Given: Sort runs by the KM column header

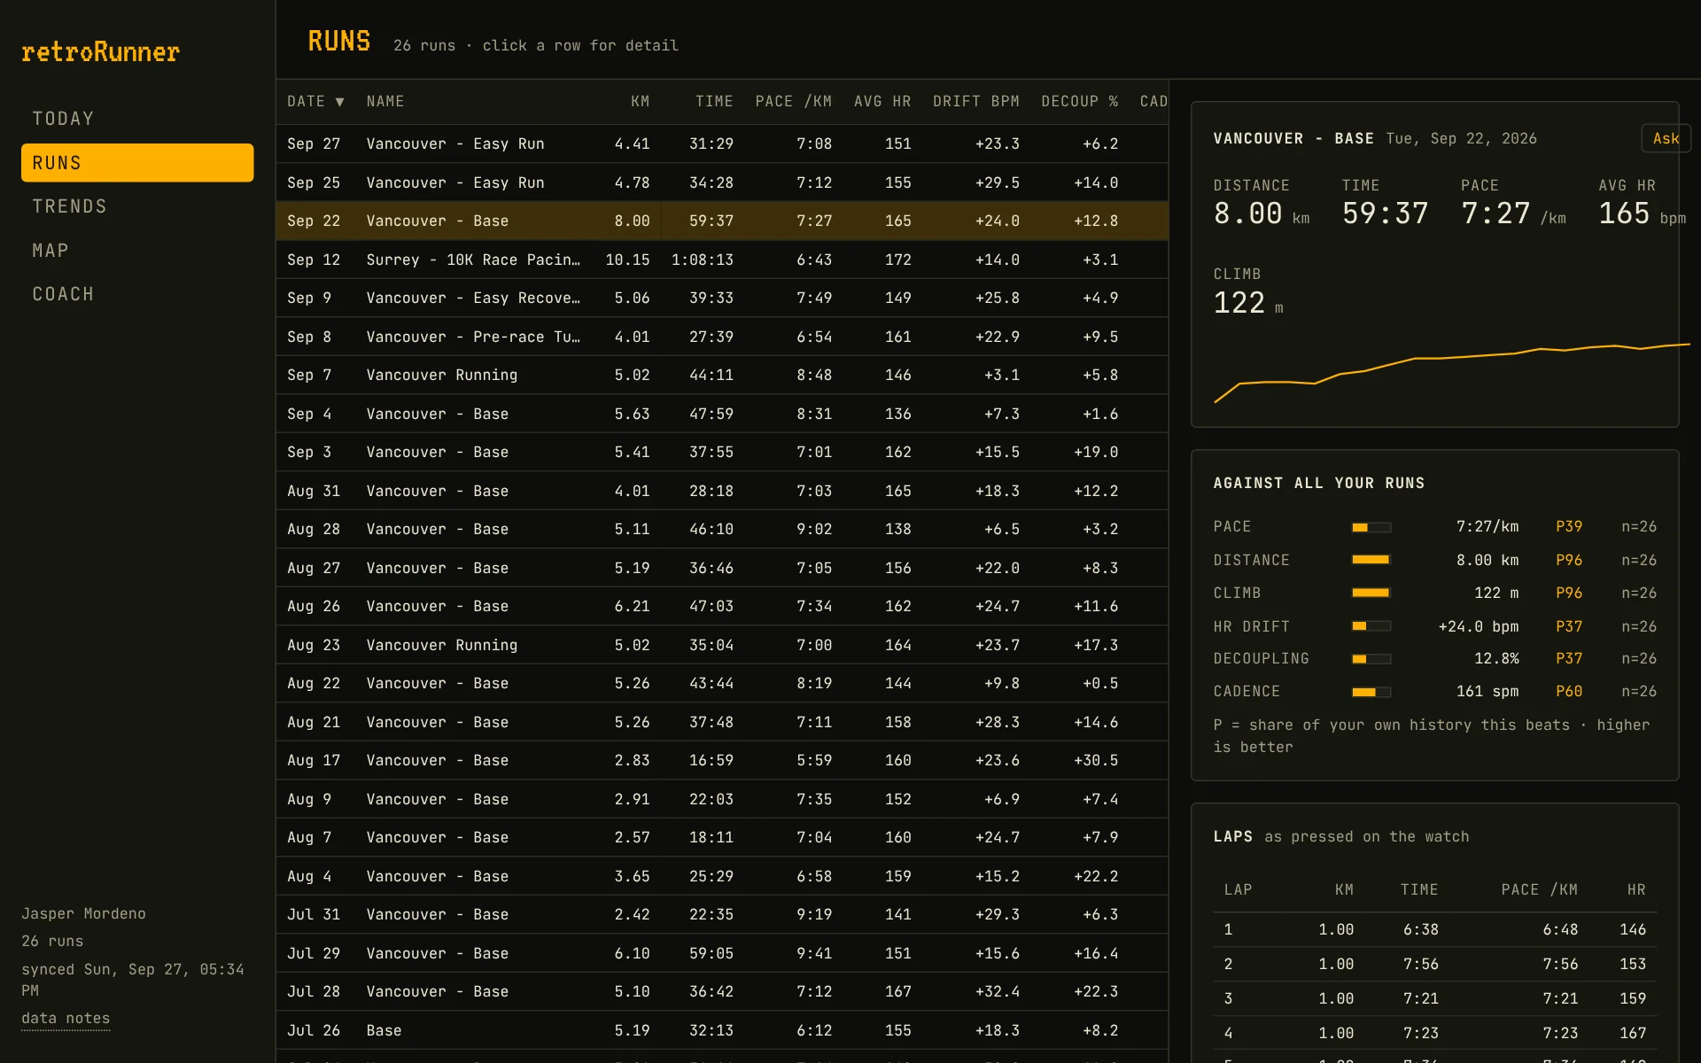Looking at the screenshot, I should coord(640,102).
